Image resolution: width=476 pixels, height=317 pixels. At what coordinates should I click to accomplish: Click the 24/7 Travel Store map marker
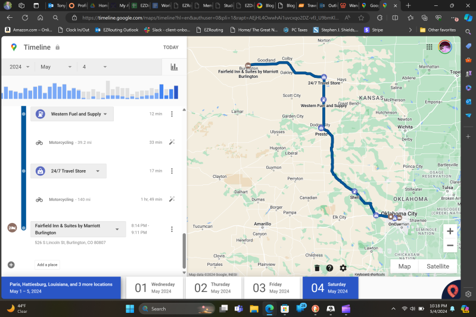(324, 77)
